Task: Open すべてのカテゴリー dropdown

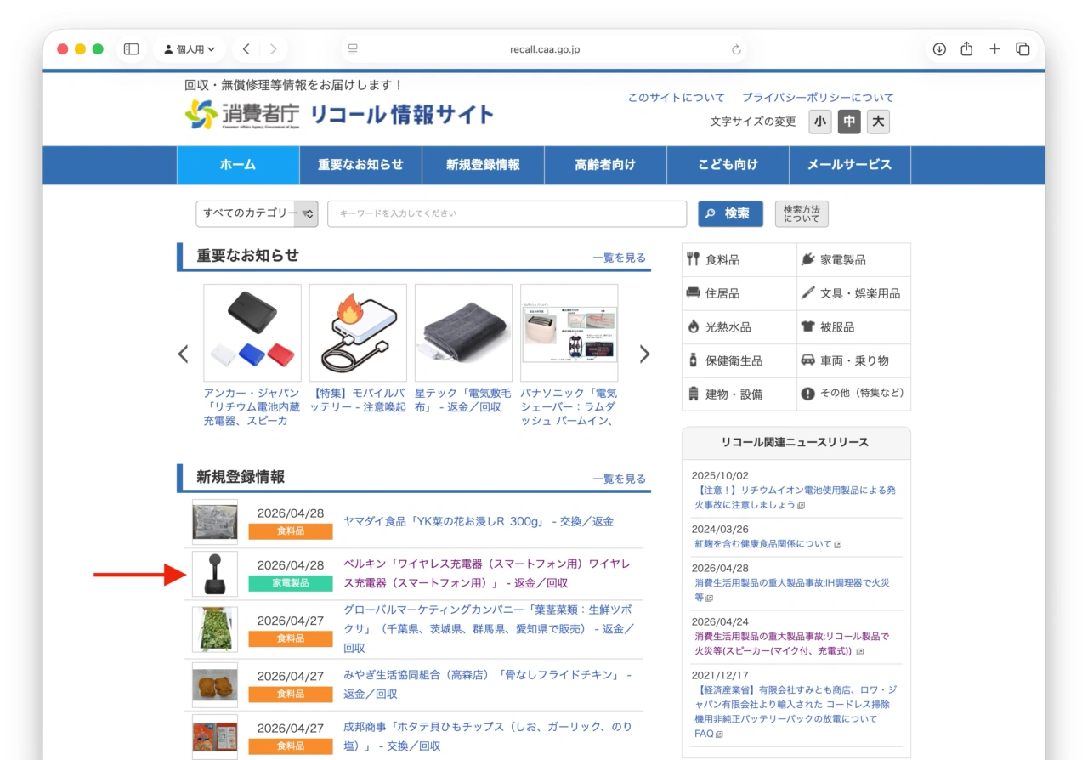Action: (x=257, y=214)
